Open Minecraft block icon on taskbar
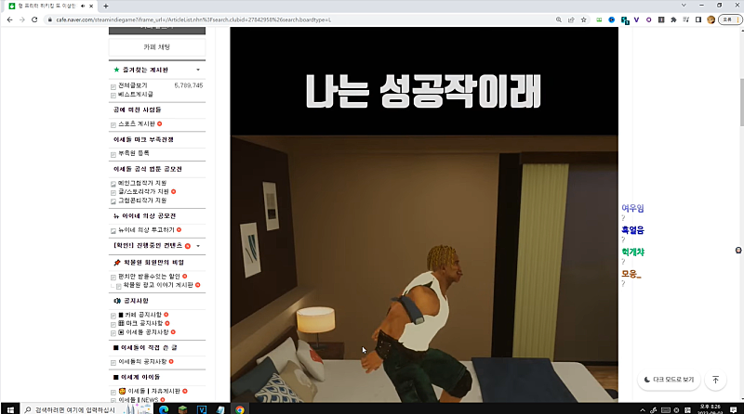Image resolution: width=744 pixels, height=414 pixels. (182, 409)
